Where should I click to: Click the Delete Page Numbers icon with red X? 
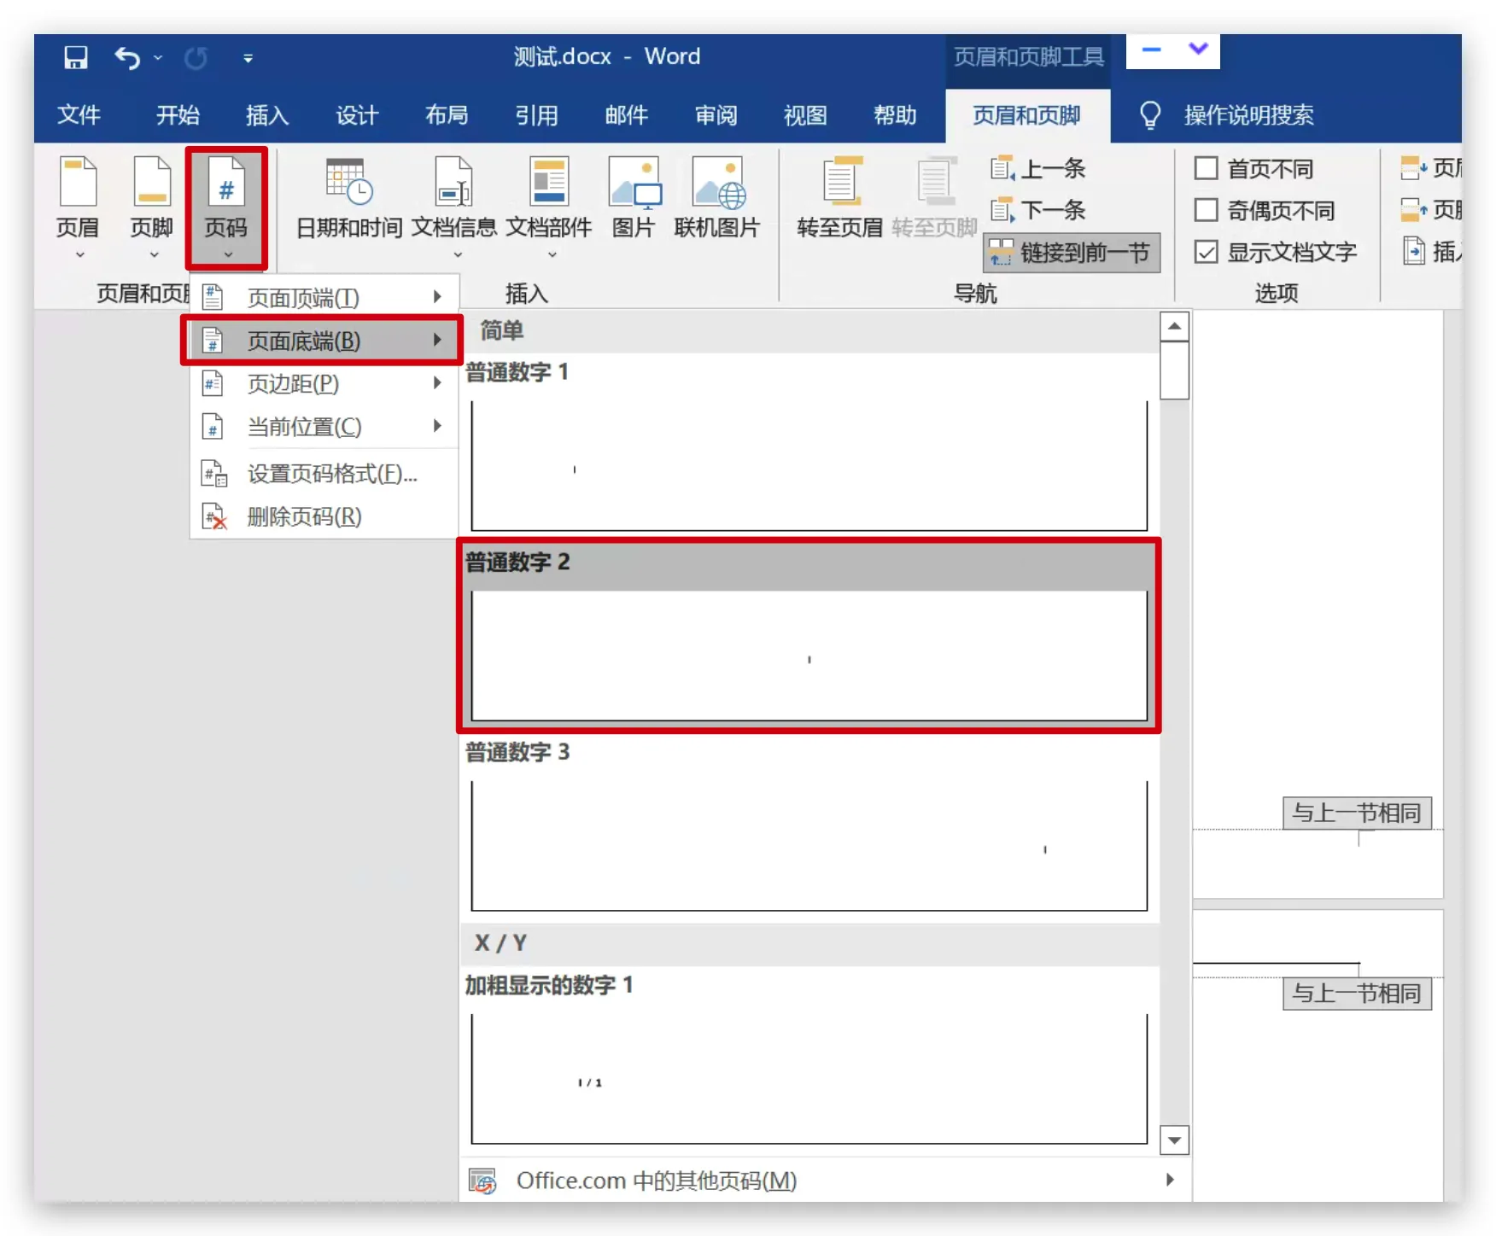[213, 516]
